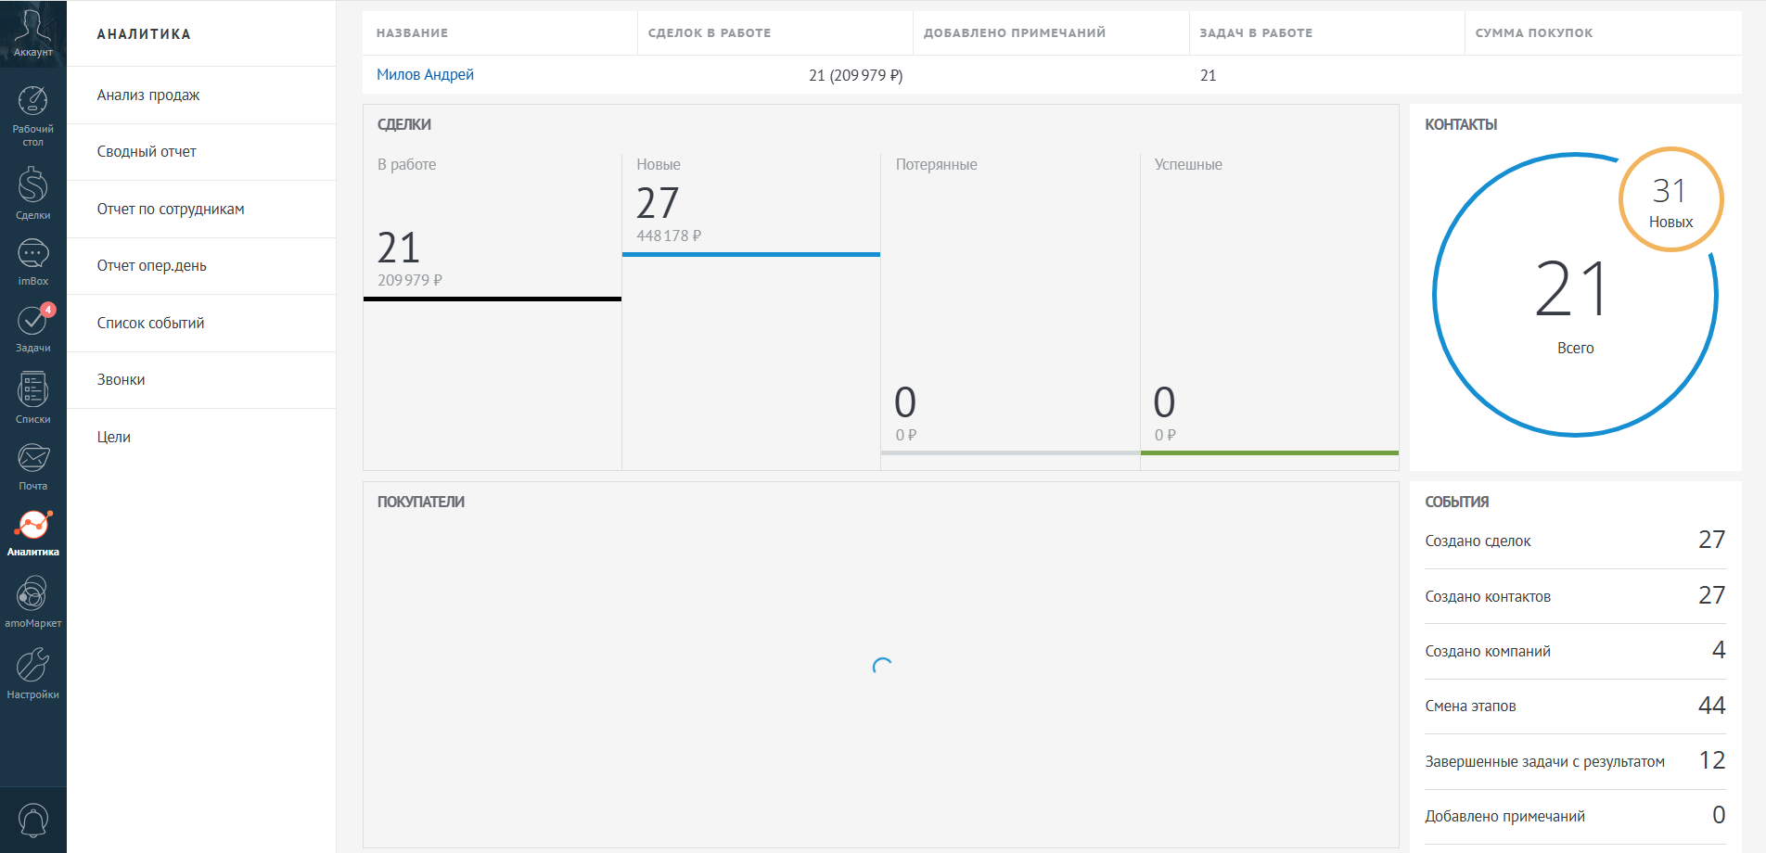Open the Account profile icon

tap(32, 32)
